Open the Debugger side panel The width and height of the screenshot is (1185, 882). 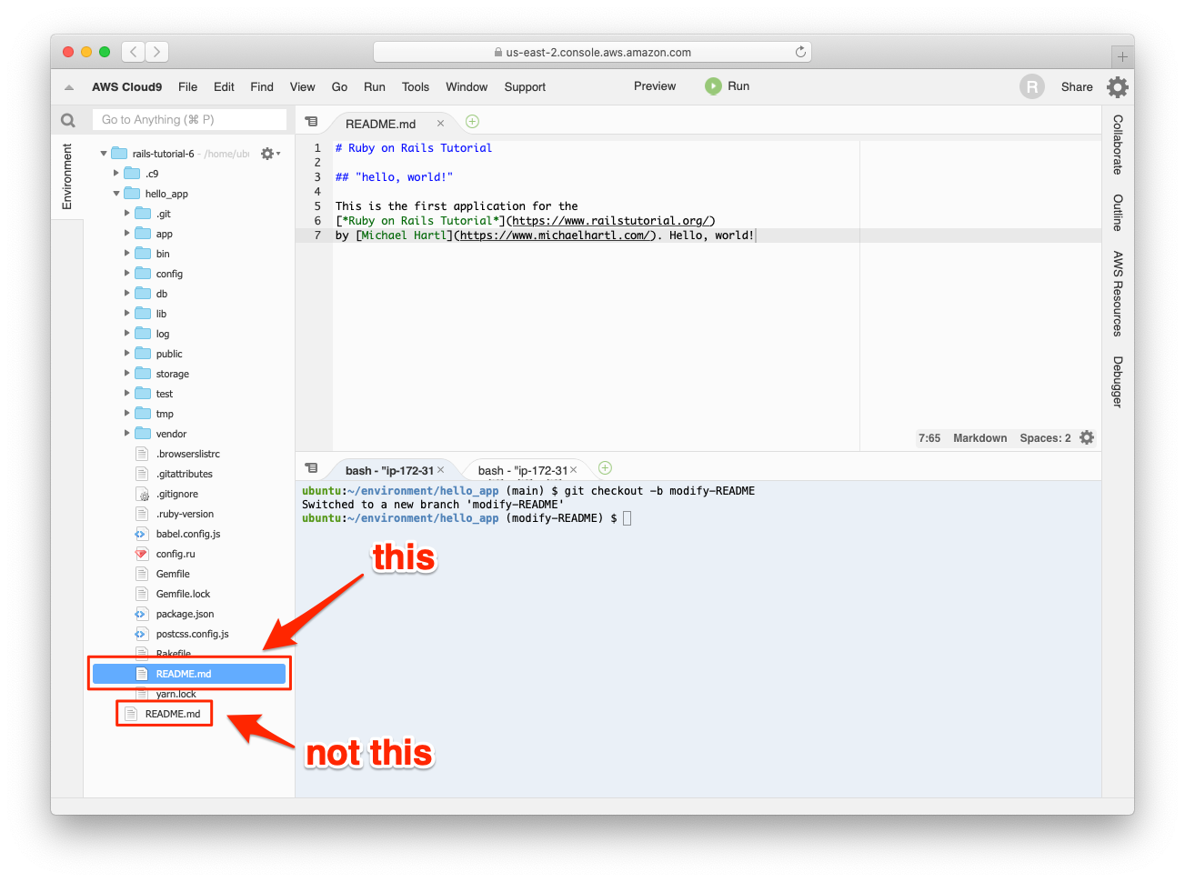point(1118,382)
